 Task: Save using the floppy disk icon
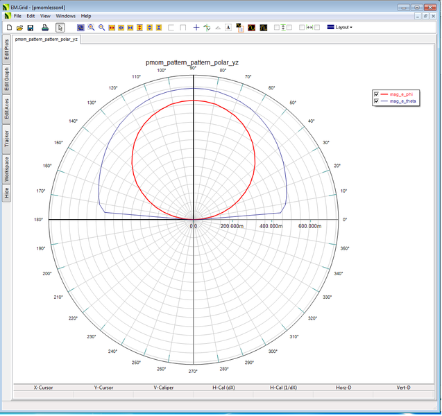click(x=30, y=28)
